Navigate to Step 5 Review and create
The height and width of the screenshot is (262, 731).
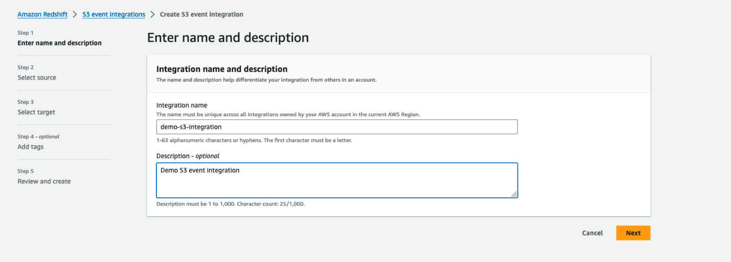coord(44,181)
